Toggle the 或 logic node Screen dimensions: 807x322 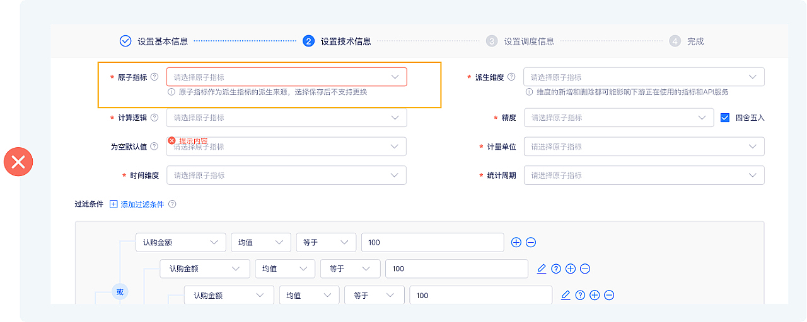120,291
